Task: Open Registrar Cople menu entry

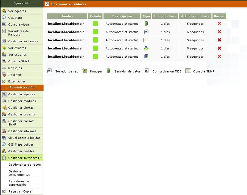Action: 20,191
